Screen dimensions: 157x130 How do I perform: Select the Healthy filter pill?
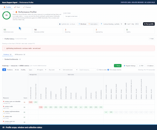coord(23,70)
